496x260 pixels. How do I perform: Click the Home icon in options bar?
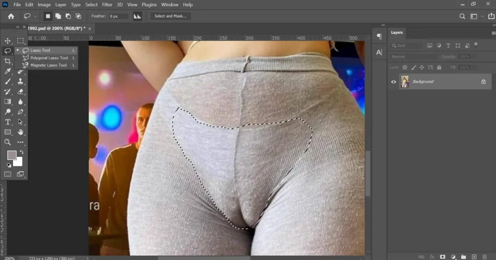tap(11, 16)
